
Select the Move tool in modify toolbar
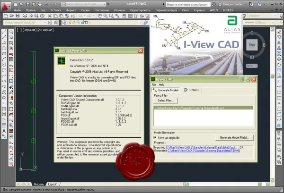pos(279,59)
